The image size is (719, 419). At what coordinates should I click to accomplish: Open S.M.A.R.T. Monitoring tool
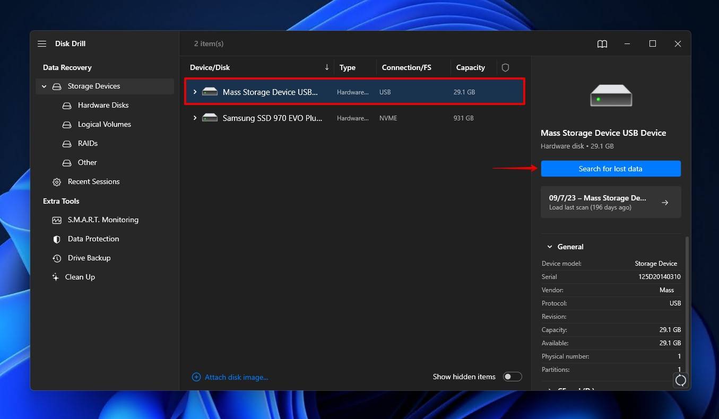click(x=102, y=220)
